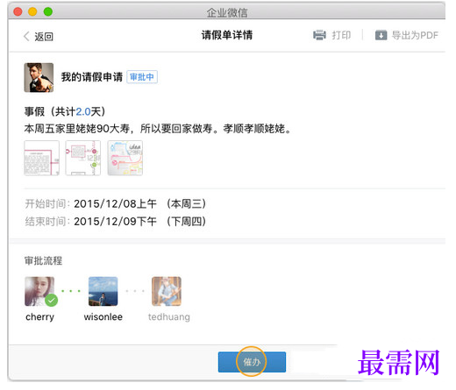
Task: Click the yellow macOS minimize button
Action: [32, 11]
